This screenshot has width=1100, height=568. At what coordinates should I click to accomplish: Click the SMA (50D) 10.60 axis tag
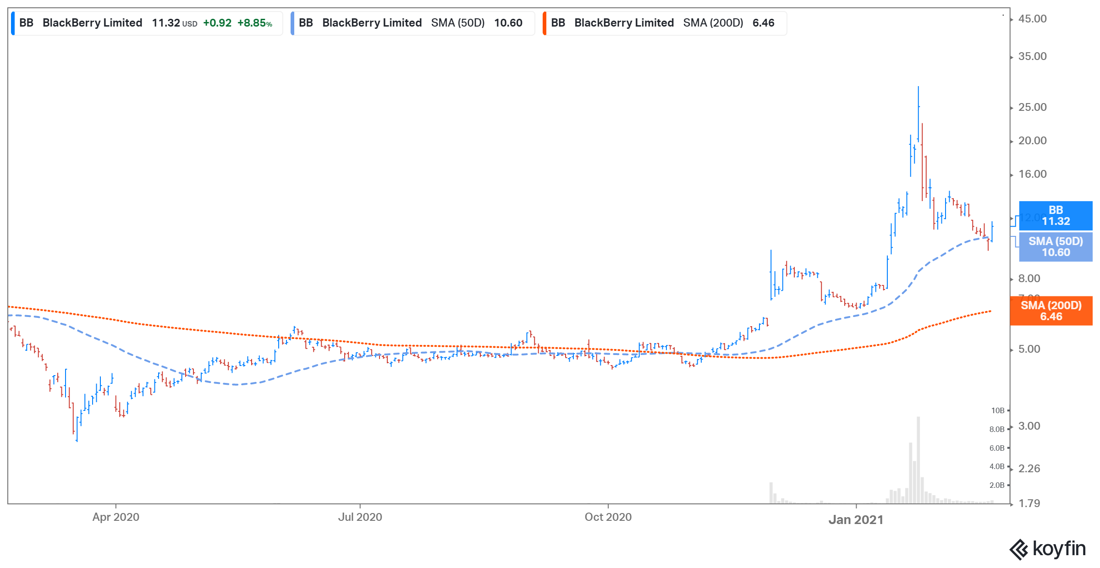coord(1056,246)
